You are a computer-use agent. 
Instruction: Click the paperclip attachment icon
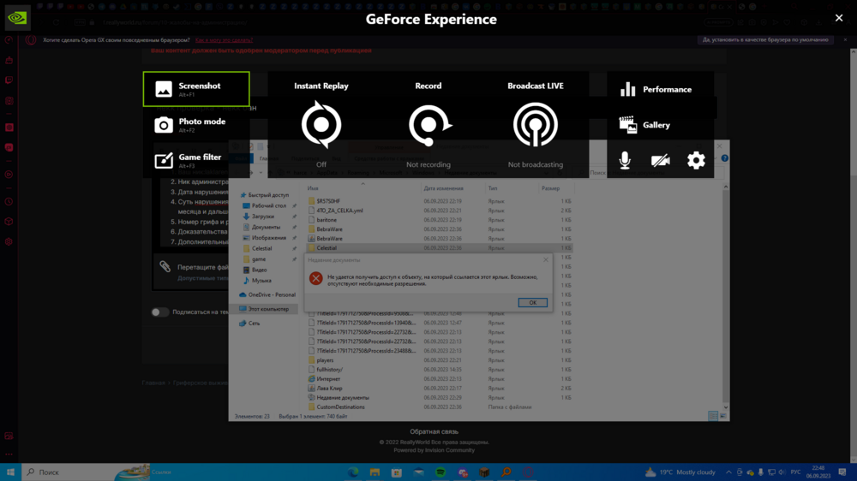point(165,266)
